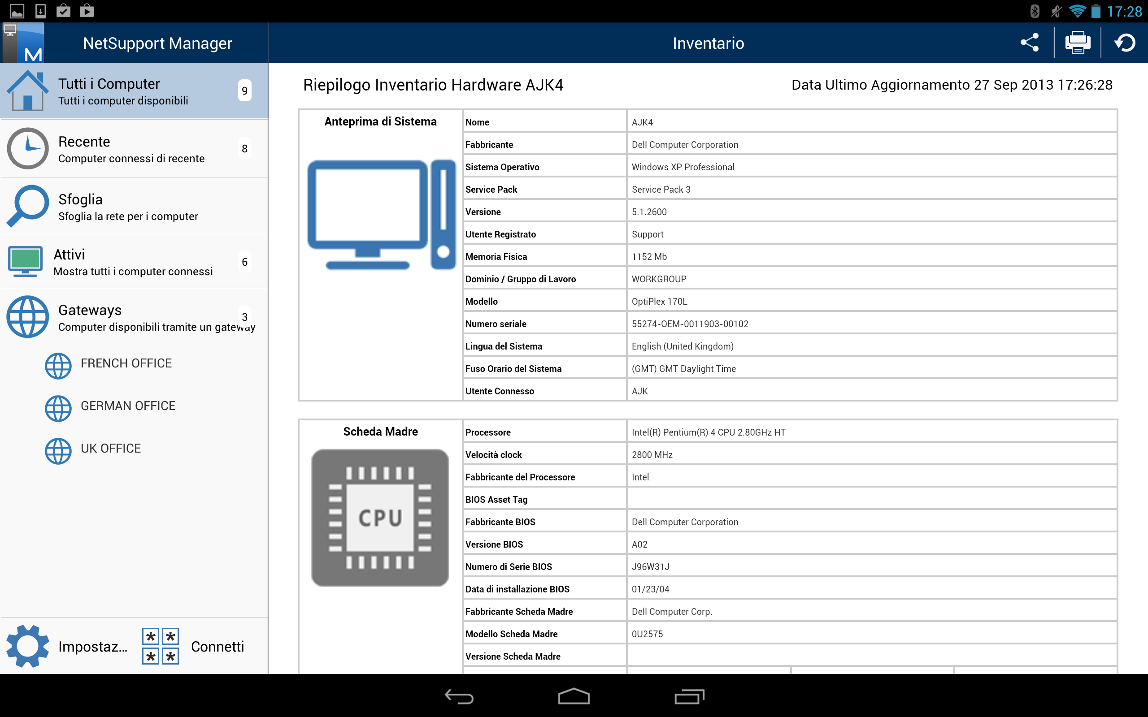Tap the Memoria Fisica value 1152 Mb
Screen dimensions: 1148x717
(x=649, y=256)
